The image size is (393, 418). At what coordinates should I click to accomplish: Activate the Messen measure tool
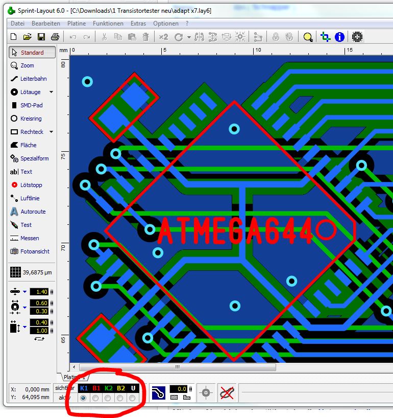24,238
